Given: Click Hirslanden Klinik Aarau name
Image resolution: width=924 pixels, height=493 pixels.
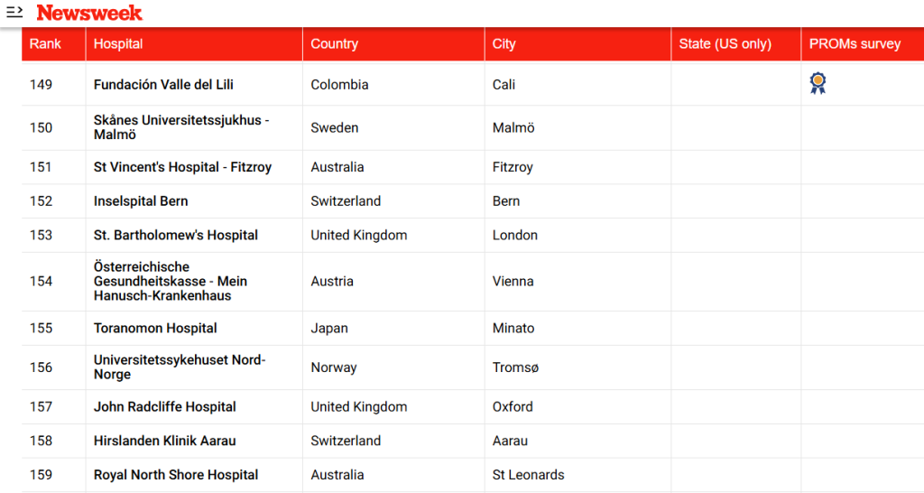Looking at the screenshot, I should coord(164,441).
